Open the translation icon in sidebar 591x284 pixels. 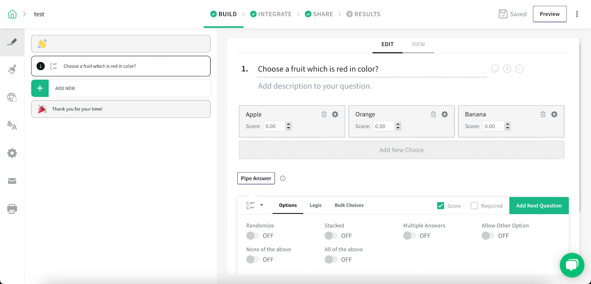pos(12,126)
